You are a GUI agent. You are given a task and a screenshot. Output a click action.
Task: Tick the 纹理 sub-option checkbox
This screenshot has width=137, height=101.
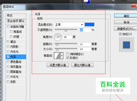(11, 37)
